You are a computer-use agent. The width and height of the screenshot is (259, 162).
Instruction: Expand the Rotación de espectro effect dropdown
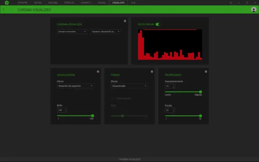pos(75,86)
